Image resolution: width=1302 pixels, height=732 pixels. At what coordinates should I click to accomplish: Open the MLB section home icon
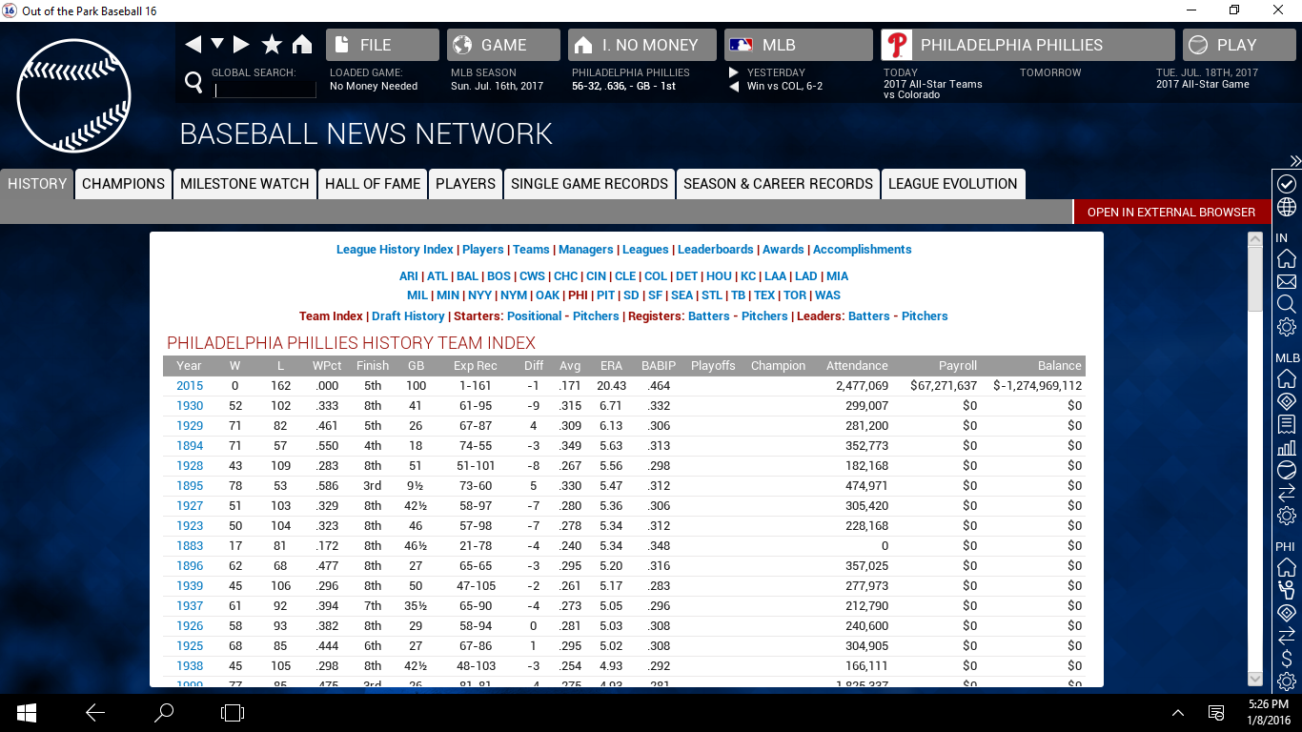1287,378
